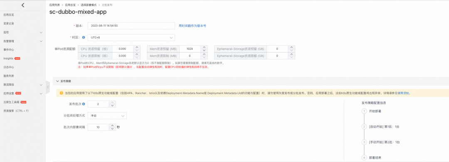Decrease 批次内部署间隔 seconds
Viewport: 449px width, 162px height.
112,129
